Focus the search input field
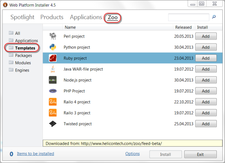 [x=189, y=17]
